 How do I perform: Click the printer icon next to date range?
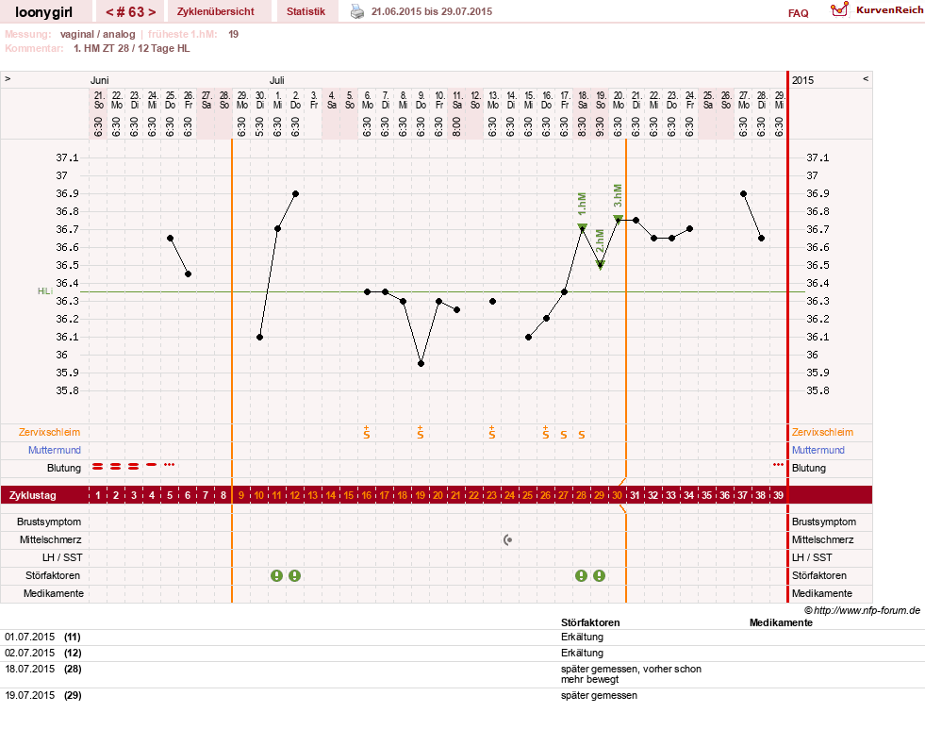click(x=357, y=11)
